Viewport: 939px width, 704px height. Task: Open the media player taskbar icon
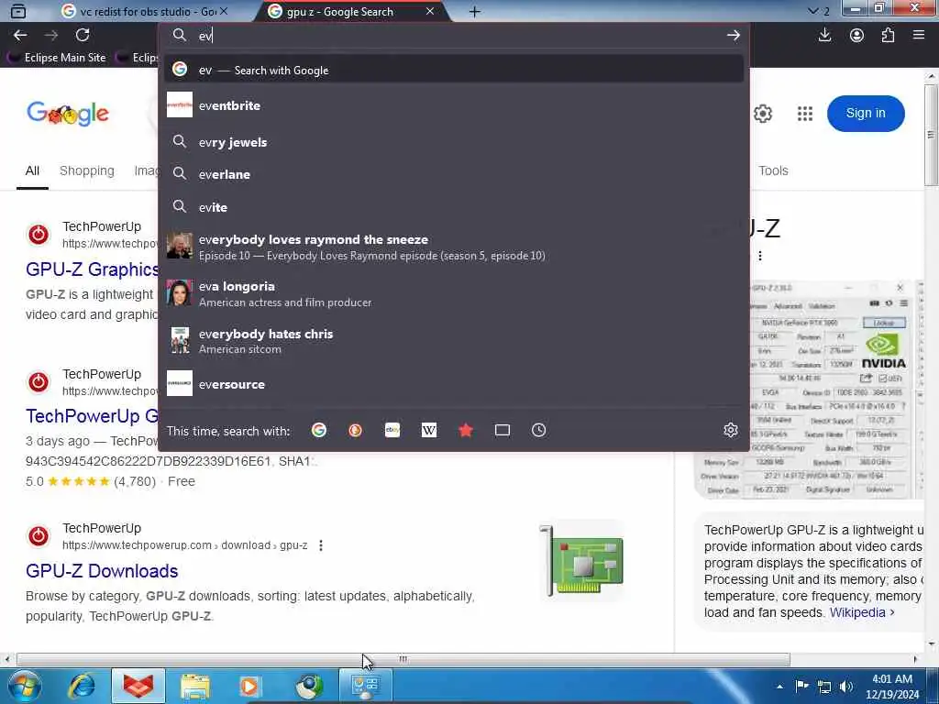(x=249, y=686)
